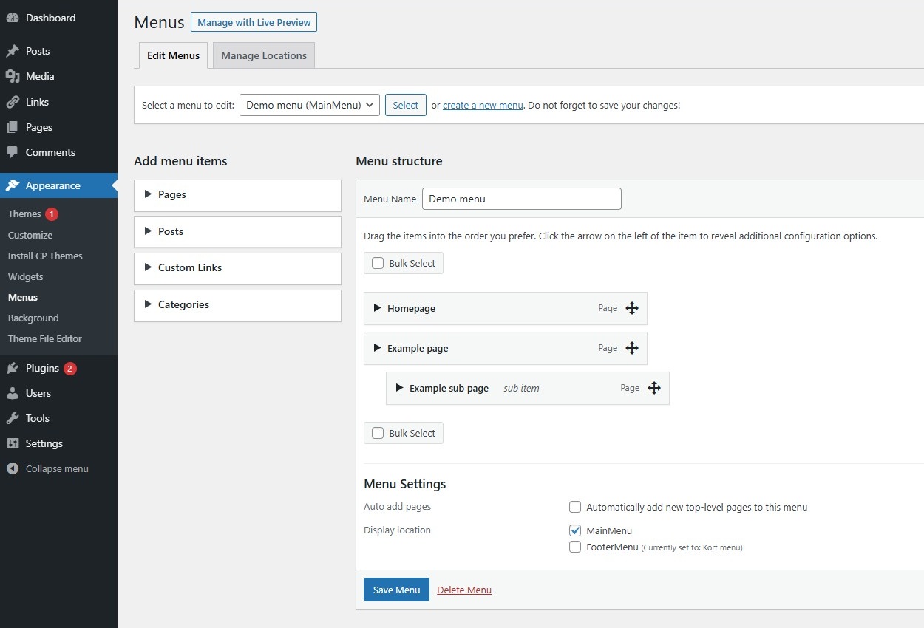Click the Save Menu button
Screen dimensions: 924x628
[x=396, y=590]
